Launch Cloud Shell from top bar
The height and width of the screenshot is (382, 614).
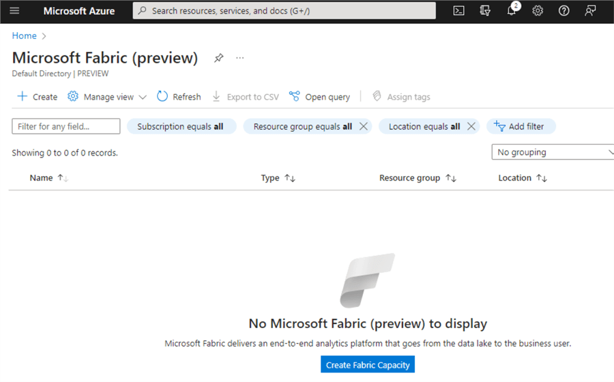tap(458, 10)
